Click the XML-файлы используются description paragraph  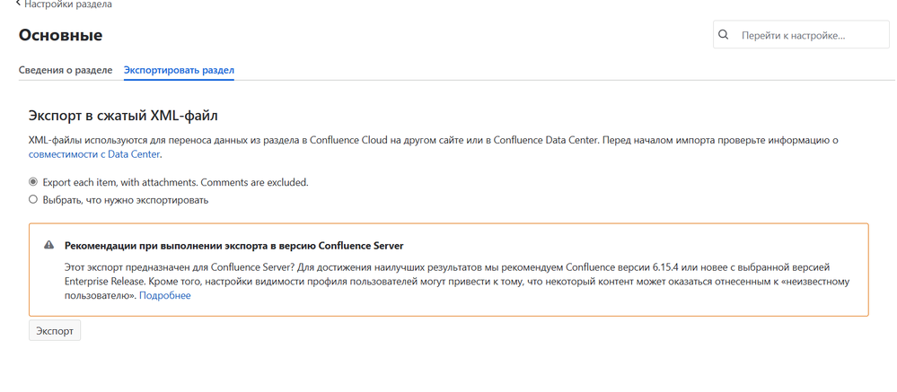point(433,147)
